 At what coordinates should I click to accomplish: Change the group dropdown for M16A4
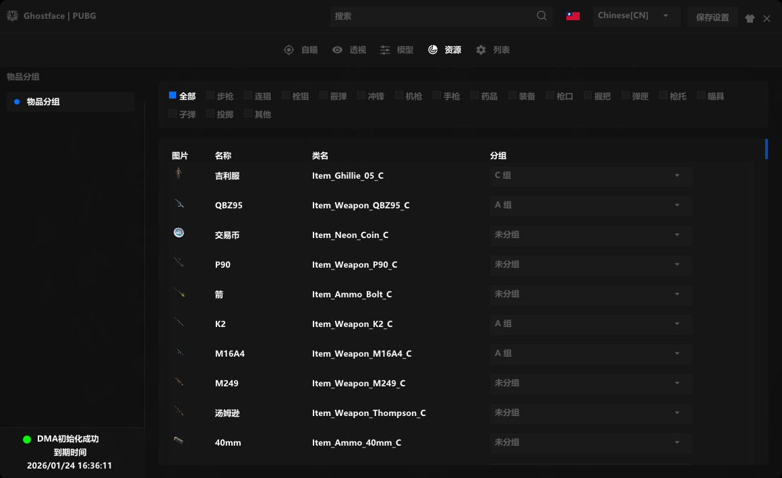click(x=590, y=353)
